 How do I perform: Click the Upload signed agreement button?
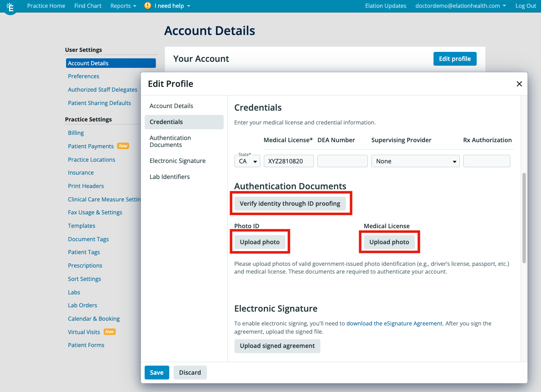coord(277,346)
